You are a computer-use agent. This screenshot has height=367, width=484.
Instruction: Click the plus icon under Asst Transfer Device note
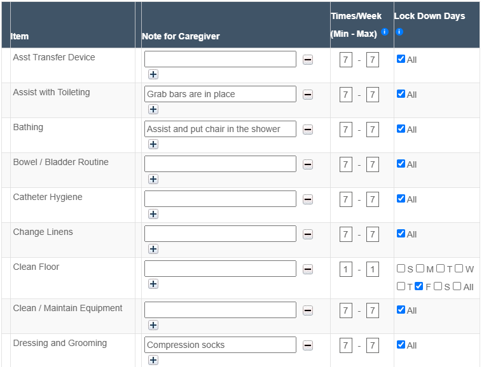point(153,74)
